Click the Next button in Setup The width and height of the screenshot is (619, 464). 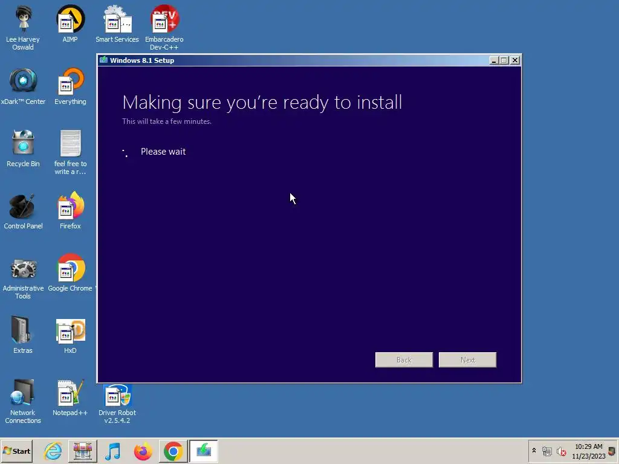pos(467,360)
